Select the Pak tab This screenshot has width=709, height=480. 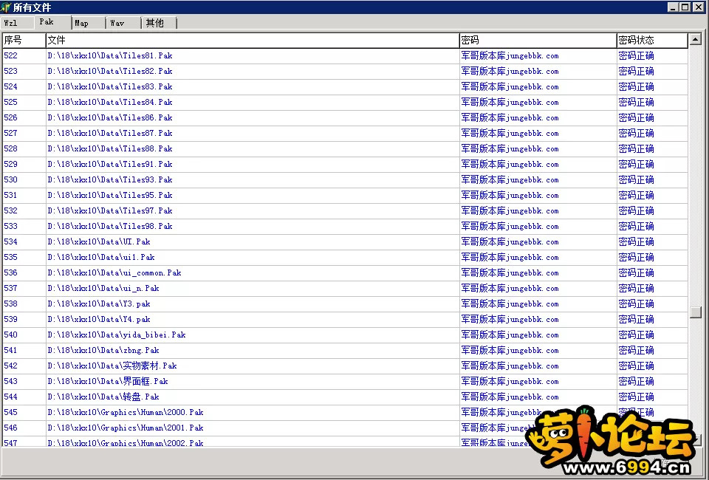pos(52,21)
